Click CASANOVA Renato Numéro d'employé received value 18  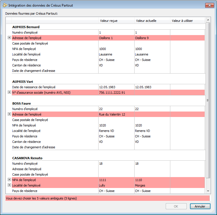[x=101, y=164]
